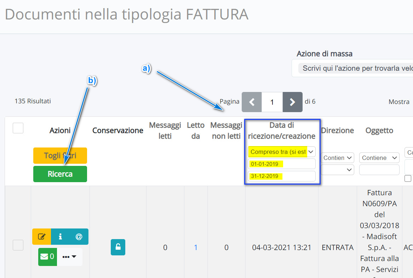413x278 pixels.
Task: Toggle the small checkbox under the rightmost filter
Action: (409, 179)
